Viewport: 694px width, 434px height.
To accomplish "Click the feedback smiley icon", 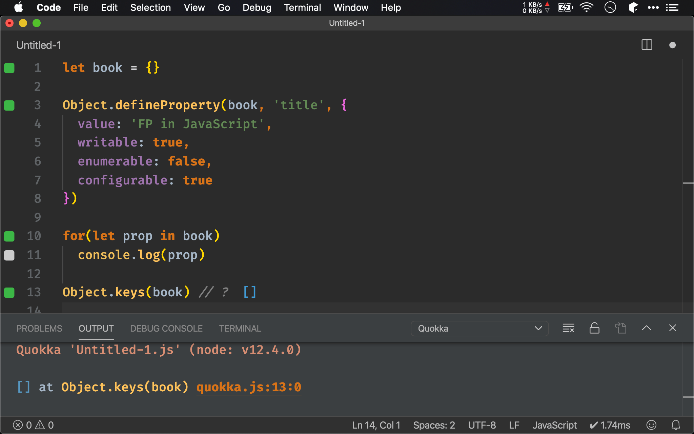I will pyautogui.click(x=651, y=425).
